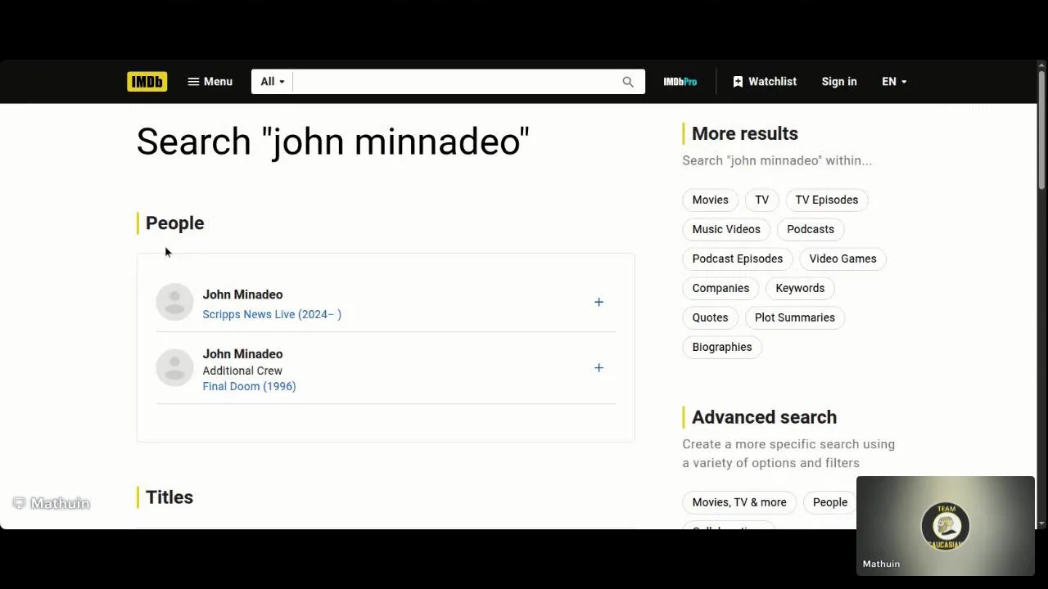Open the Scripps News Live (2024– ) link

(272, 314)
